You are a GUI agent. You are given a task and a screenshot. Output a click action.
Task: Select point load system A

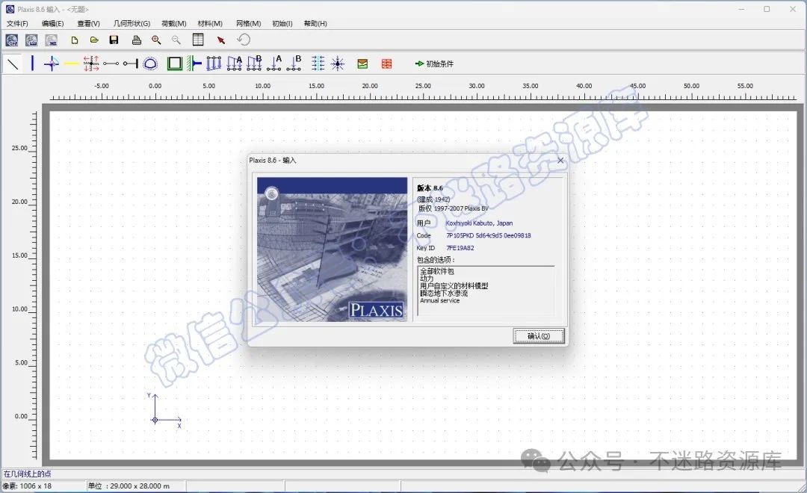click(x=274, y=63)
